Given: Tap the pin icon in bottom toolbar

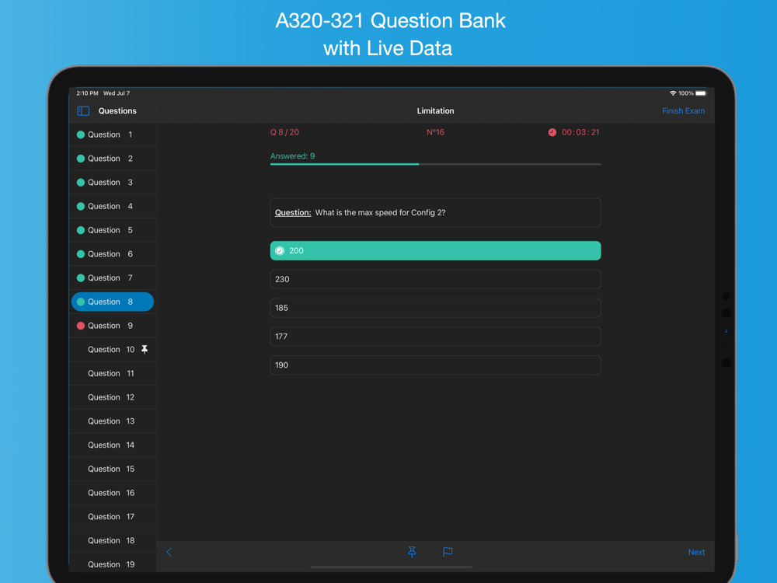Looking at the screenshot, I should tap(412, 552).
